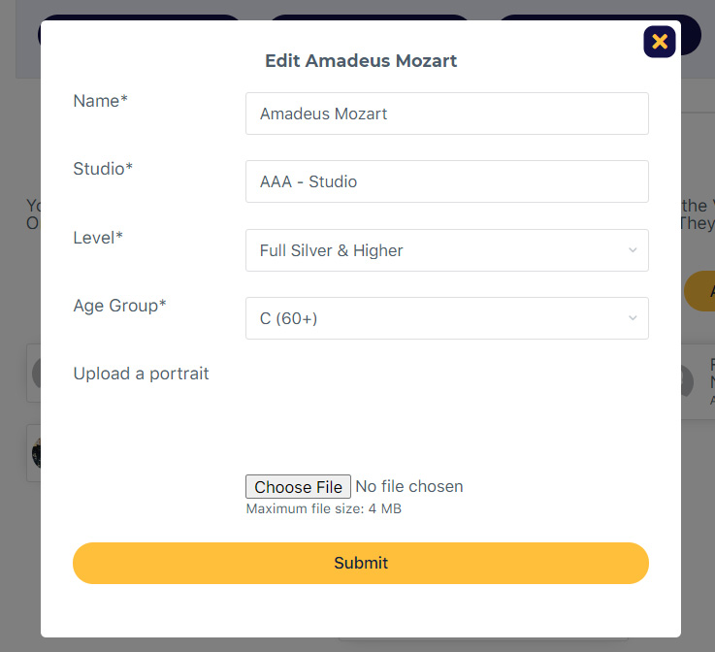Click the partially hidden yellow button behind dialog
The height and width of the screenshot is (652, 715).
(x=699, y=291)
